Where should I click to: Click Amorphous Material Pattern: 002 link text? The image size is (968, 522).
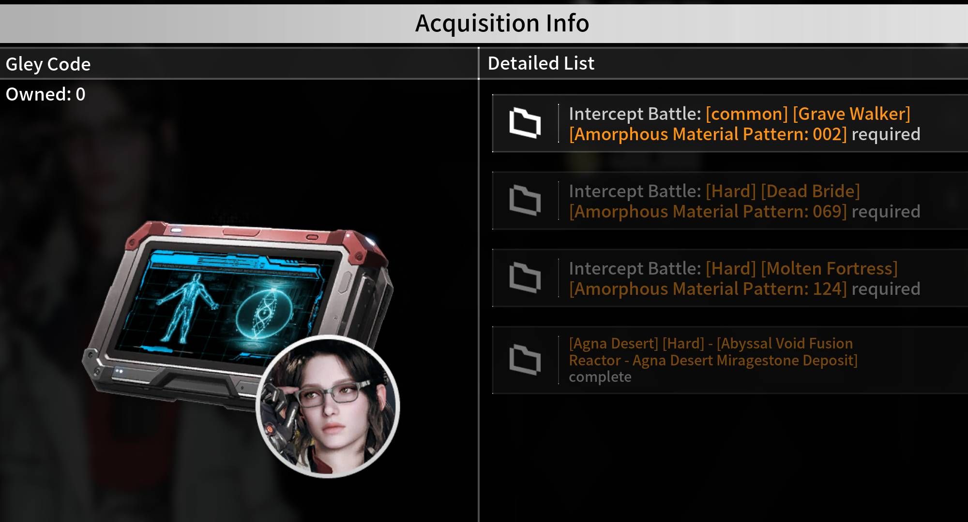708,134
